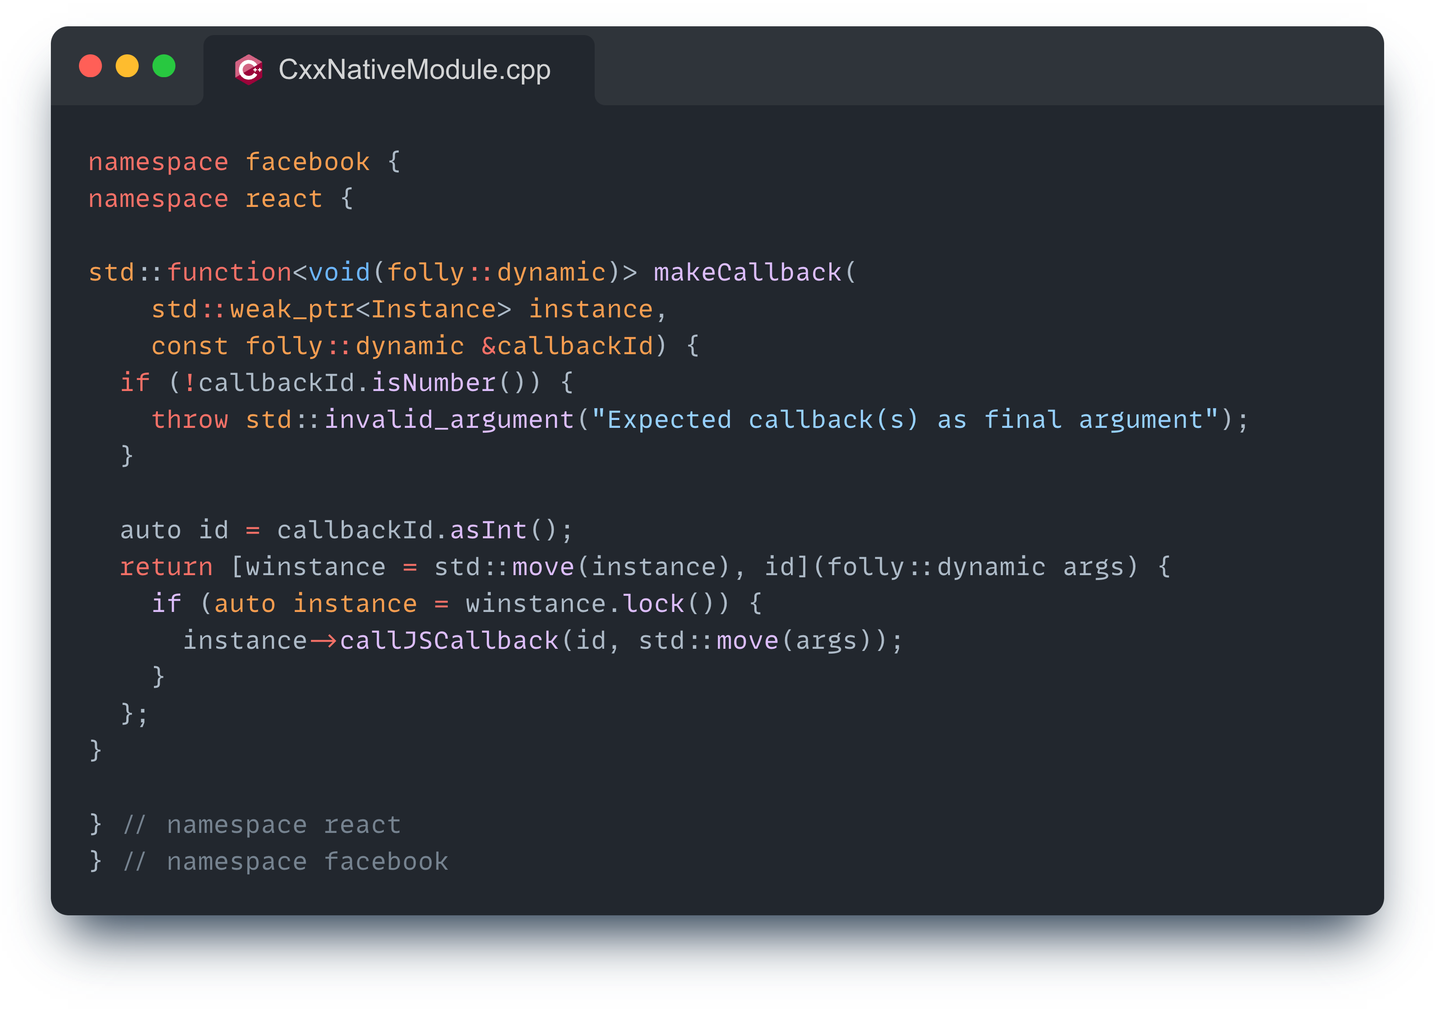Click the makeCallback function name

click(x=747, y=272)
